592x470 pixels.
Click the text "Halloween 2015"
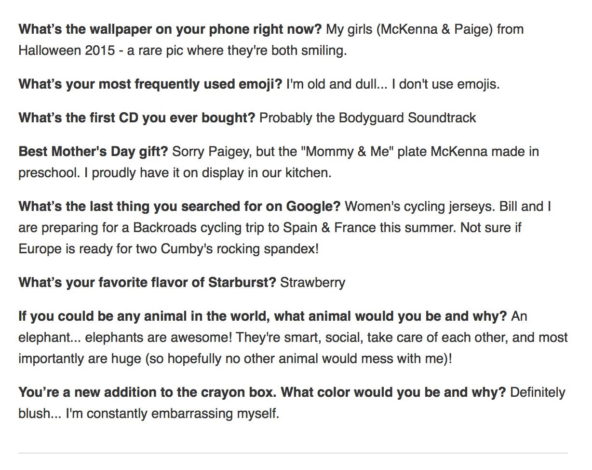67,50
